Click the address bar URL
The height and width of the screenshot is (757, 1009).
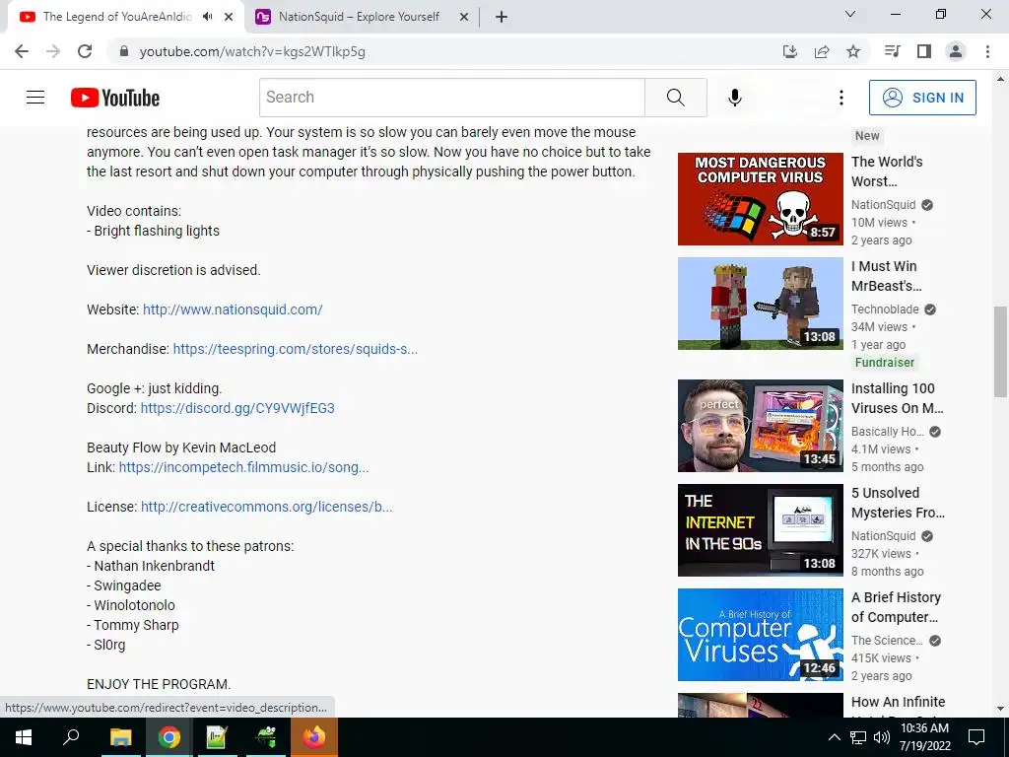pyautogui.click(x=252, y=51)
